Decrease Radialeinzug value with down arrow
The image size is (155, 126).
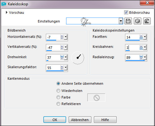tap(141, 59)
